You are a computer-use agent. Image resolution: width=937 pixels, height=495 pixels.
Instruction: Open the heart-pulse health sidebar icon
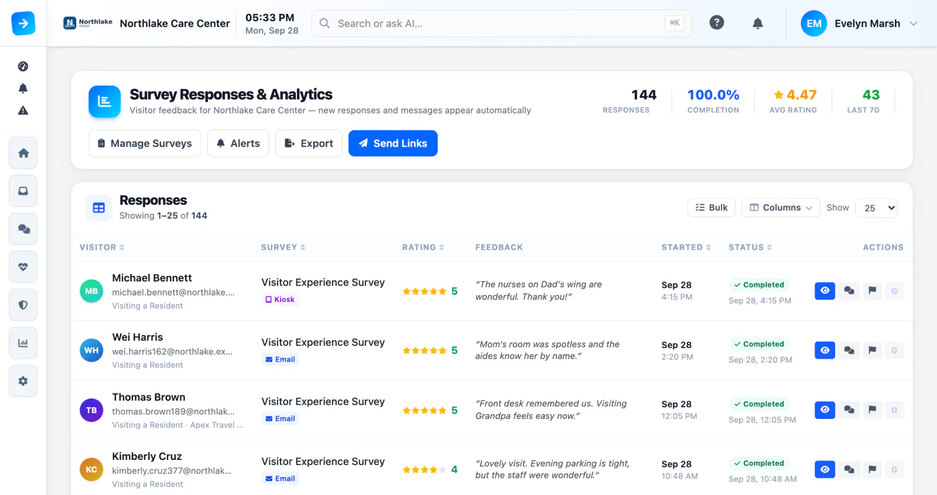click(23, 267)
